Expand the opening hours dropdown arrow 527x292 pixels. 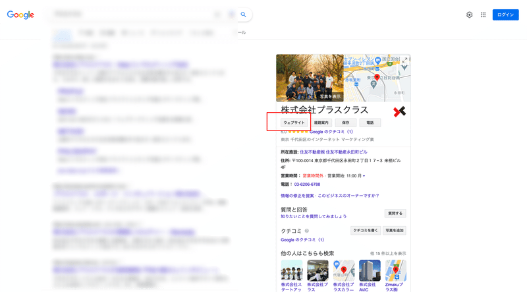[x=364, y=176]
